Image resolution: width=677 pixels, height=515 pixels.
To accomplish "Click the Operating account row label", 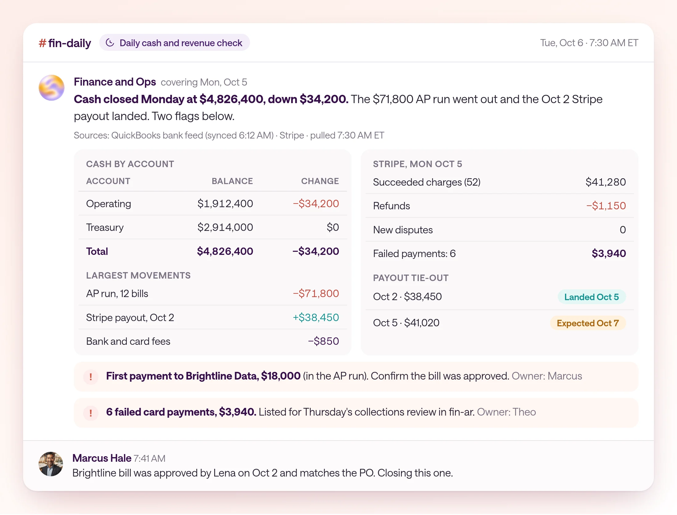I will pyautogui.click(x=109, y=204).
